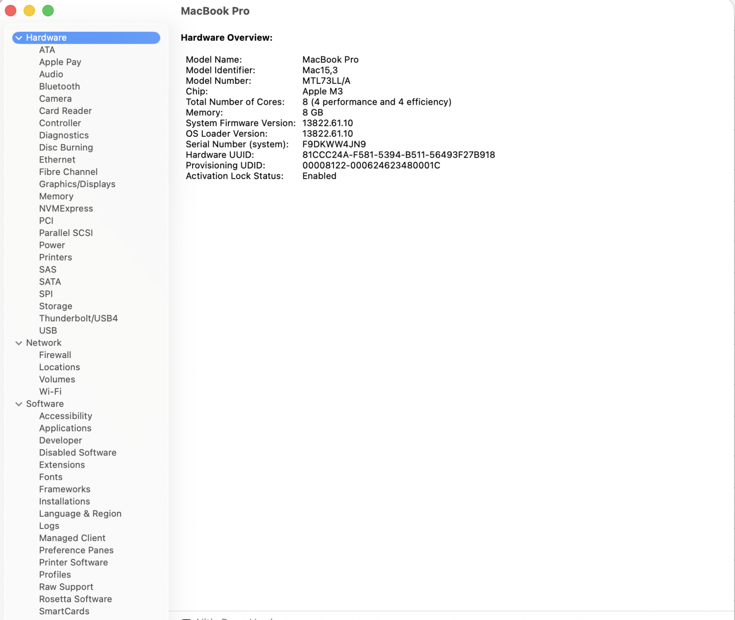Open NVMExpress hardware details
Screen dimensions: 735x620
tap(66, 209)
